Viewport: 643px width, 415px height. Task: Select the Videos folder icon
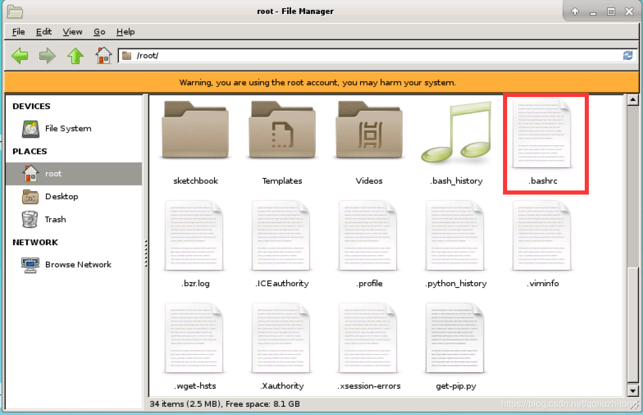pos(369,130)
